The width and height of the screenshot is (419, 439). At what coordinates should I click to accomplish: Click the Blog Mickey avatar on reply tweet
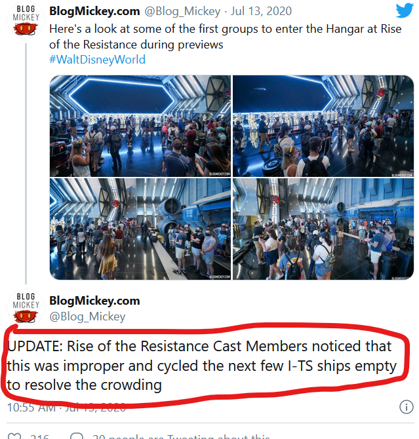(26, 307)
